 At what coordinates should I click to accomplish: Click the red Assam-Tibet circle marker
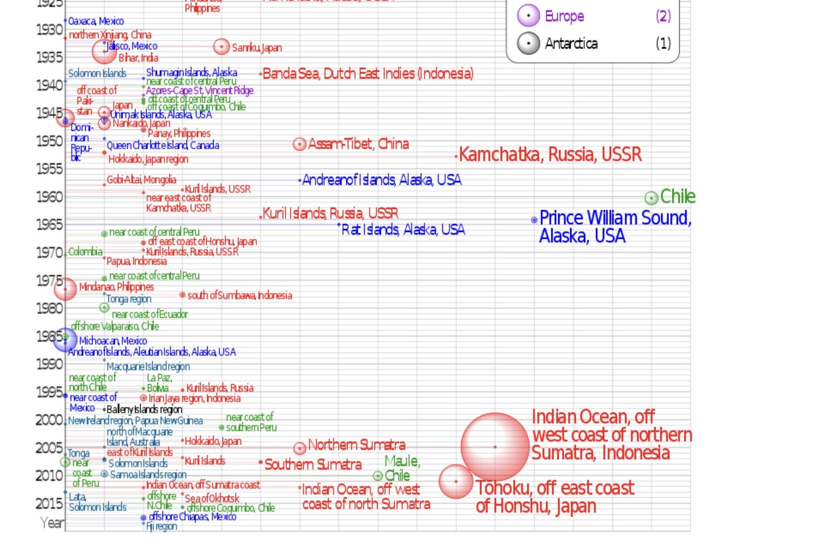299,144
